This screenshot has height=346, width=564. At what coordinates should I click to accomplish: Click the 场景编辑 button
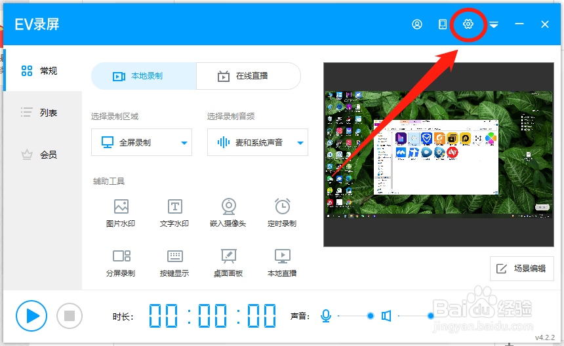click(x=521, y=269)
